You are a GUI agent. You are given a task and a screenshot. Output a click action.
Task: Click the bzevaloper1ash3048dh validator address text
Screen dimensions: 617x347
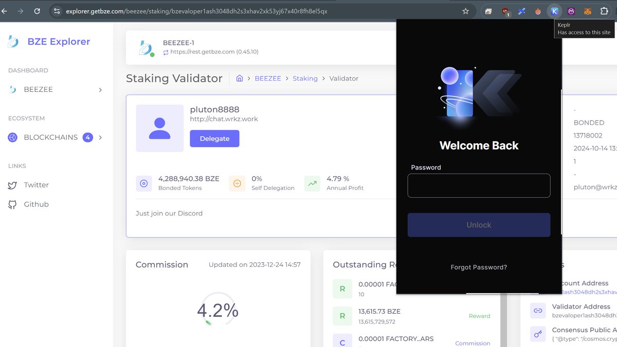(585, 316)
